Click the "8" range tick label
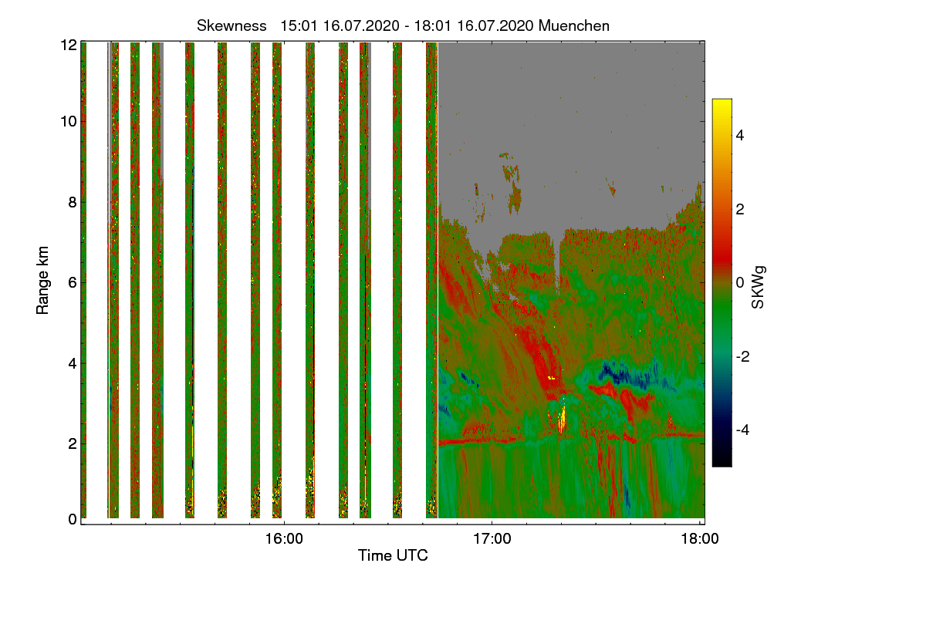Screen dimensions: 926x617 pos(72,202)
